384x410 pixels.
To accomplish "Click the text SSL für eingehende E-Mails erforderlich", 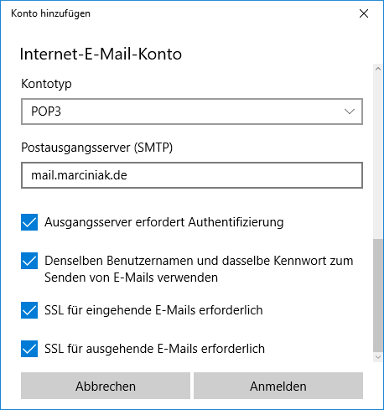I will (153, 310).
